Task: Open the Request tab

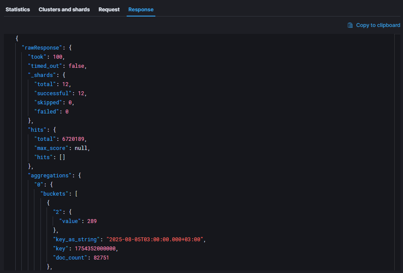Action: (x=109, y=10)
